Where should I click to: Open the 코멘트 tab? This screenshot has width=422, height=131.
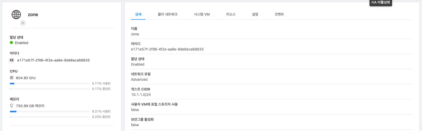[279, 14]
